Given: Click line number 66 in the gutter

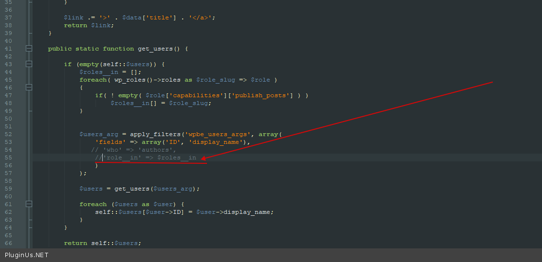Looking at the screenshot, I should coord(8,243).
